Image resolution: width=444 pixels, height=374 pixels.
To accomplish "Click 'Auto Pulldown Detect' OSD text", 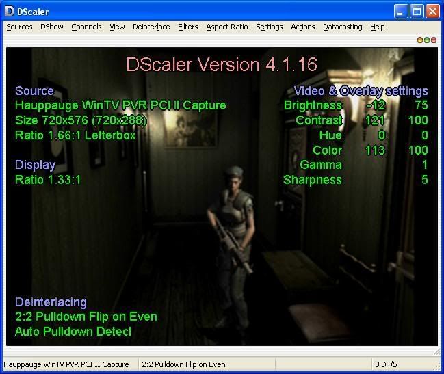I will pyautogui.click(x=73, y=332).
